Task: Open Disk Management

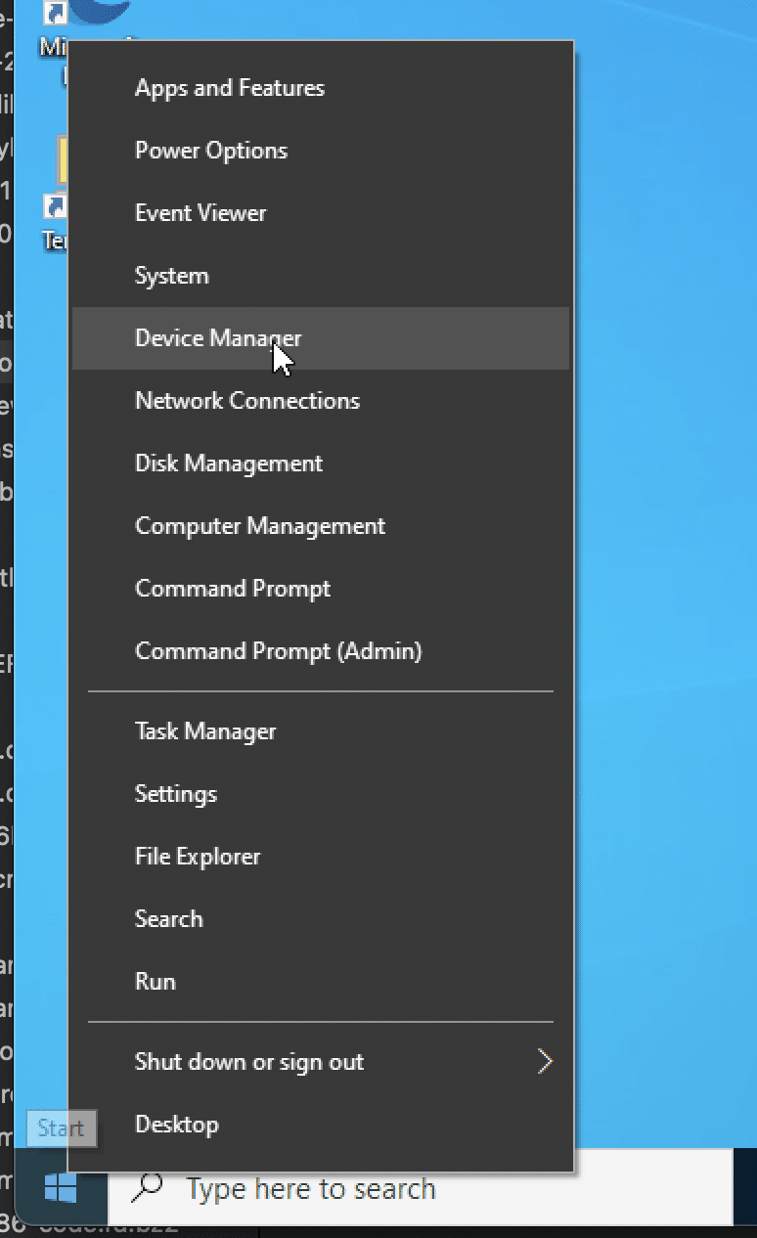Action: click(x=321, y=464)
